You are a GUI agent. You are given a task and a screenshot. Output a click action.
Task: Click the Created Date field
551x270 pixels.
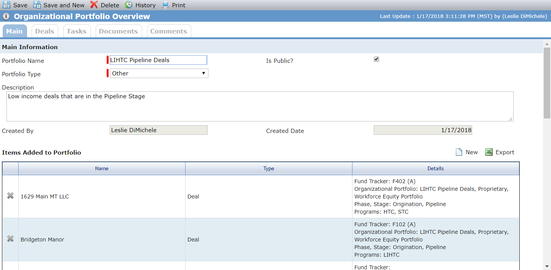(x=423, y=130)
